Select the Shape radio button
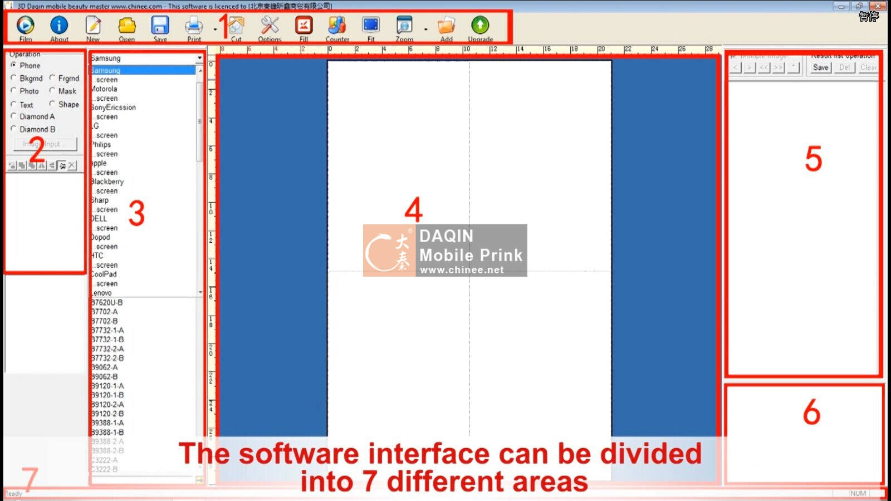 pos(52,104)
